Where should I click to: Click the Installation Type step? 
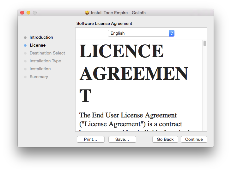45,61
